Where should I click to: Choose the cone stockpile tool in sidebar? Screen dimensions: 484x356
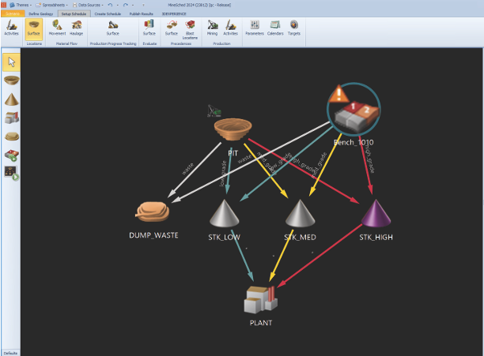pos(12,99)
